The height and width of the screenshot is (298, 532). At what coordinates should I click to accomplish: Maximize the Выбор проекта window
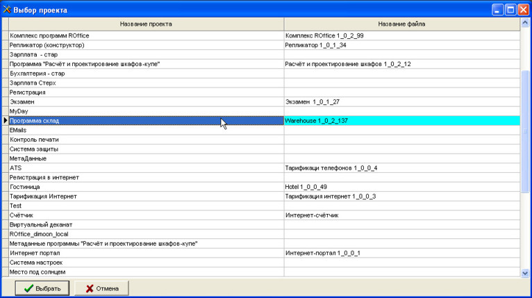(510, 9)
